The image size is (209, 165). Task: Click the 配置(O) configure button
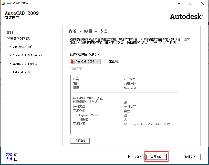[x=114, y=61]
